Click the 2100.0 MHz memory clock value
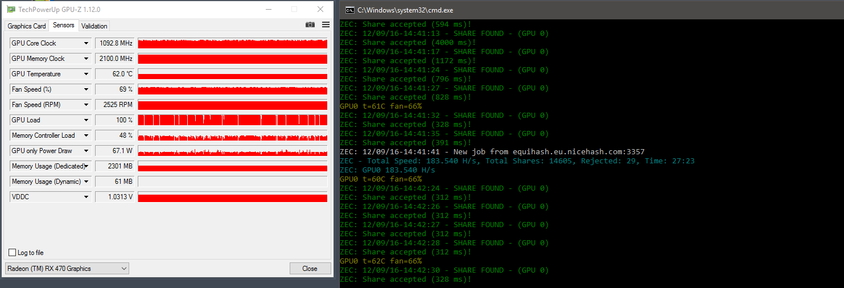844x288 pixels. pyautogui.click(x=115, y=59)
